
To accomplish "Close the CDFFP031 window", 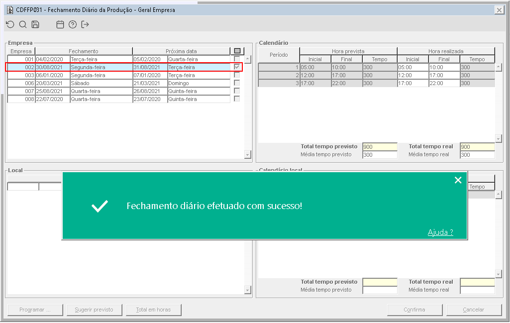I will [499, 10].
